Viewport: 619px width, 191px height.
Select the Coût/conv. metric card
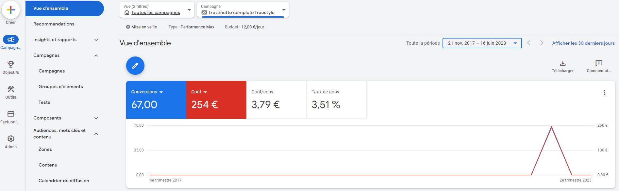pos(276,100)
